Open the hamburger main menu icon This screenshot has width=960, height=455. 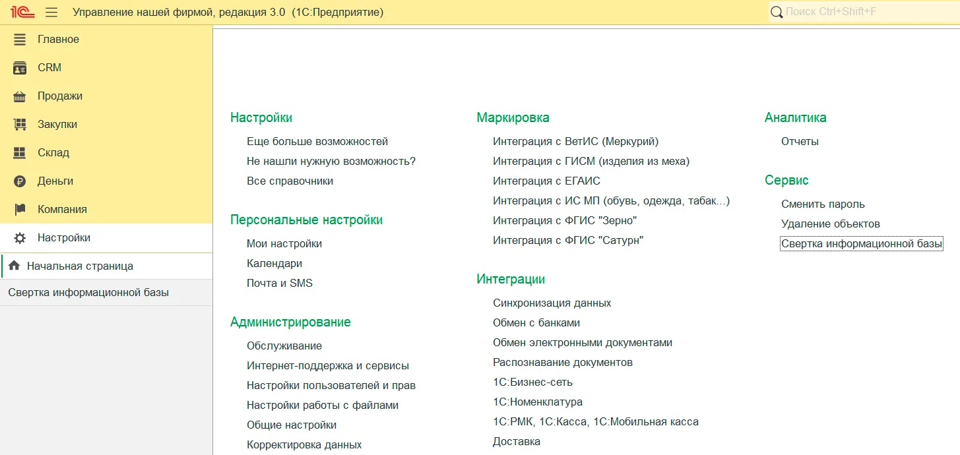pos(51,13)
